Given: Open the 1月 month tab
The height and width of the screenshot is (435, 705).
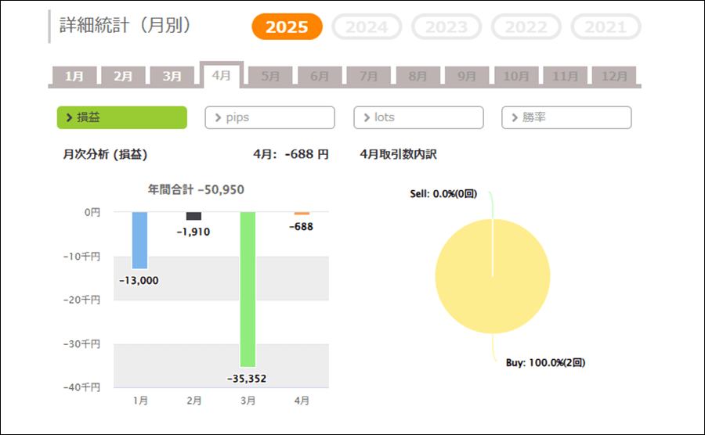Looking at the screenshot, I should click(74, 77).
